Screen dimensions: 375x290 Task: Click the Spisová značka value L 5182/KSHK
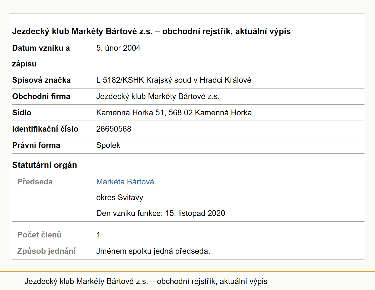tap(174, 80)
